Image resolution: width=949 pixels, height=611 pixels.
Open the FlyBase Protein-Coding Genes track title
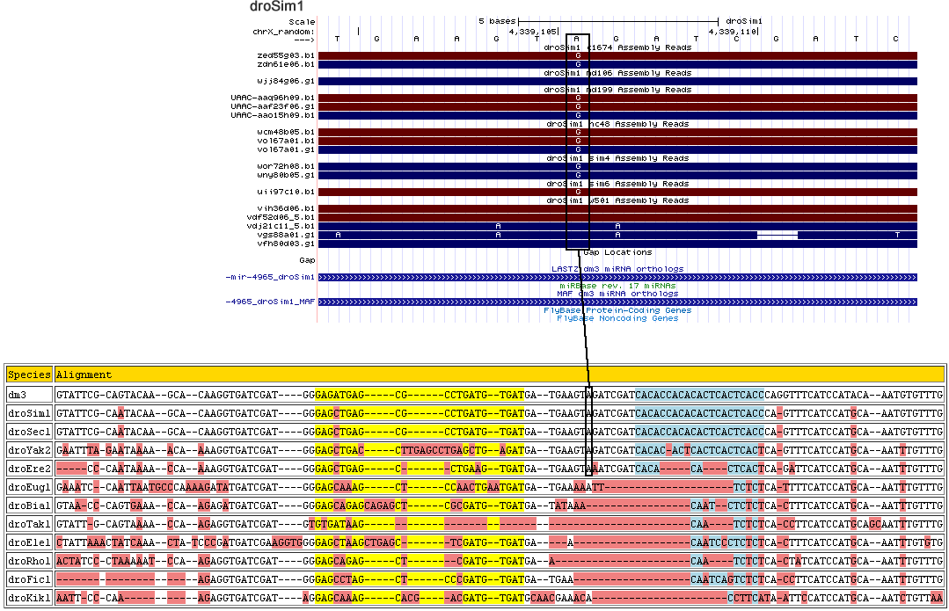[x=617, y=310]
